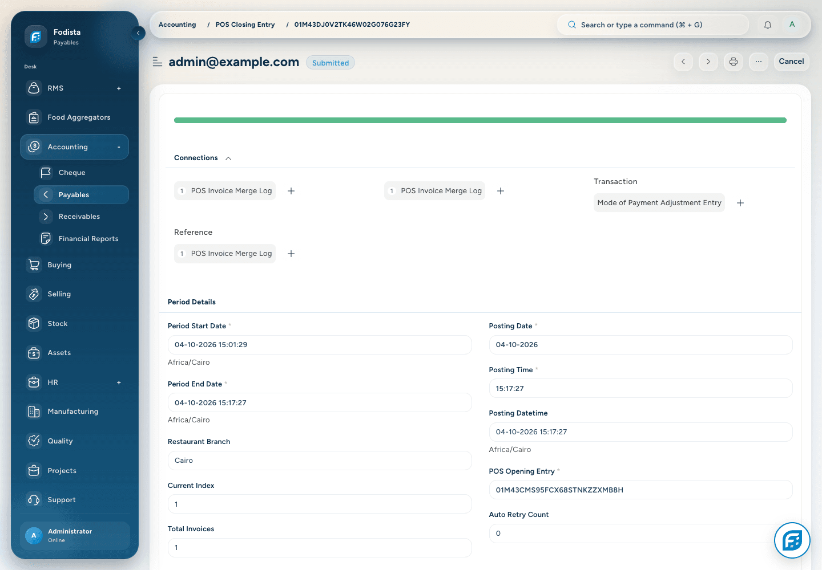822x570 pixels.
Task: Go to POS Closing Entry breadcrumb
Action: point(245,25)
